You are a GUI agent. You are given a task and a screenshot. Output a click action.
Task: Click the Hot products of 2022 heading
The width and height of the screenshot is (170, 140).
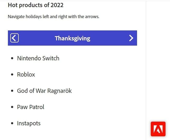point(36,5)
